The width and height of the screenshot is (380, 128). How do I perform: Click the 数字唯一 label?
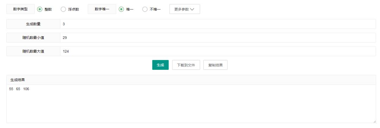pyautogui.click(x=102, y=9)
